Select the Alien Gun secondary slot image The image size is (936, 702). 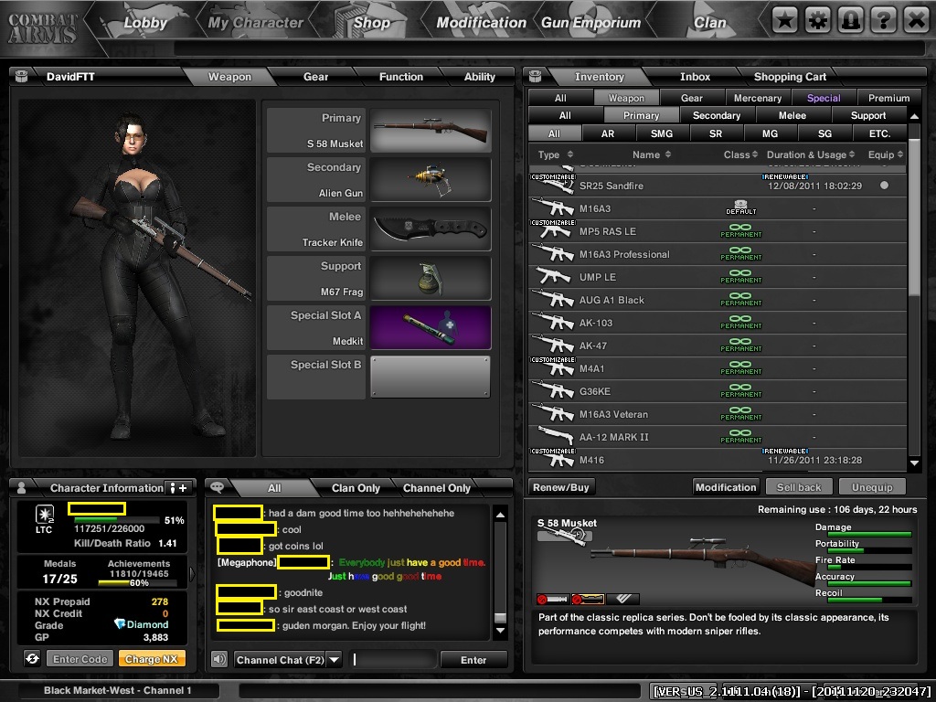click(431, 180)
